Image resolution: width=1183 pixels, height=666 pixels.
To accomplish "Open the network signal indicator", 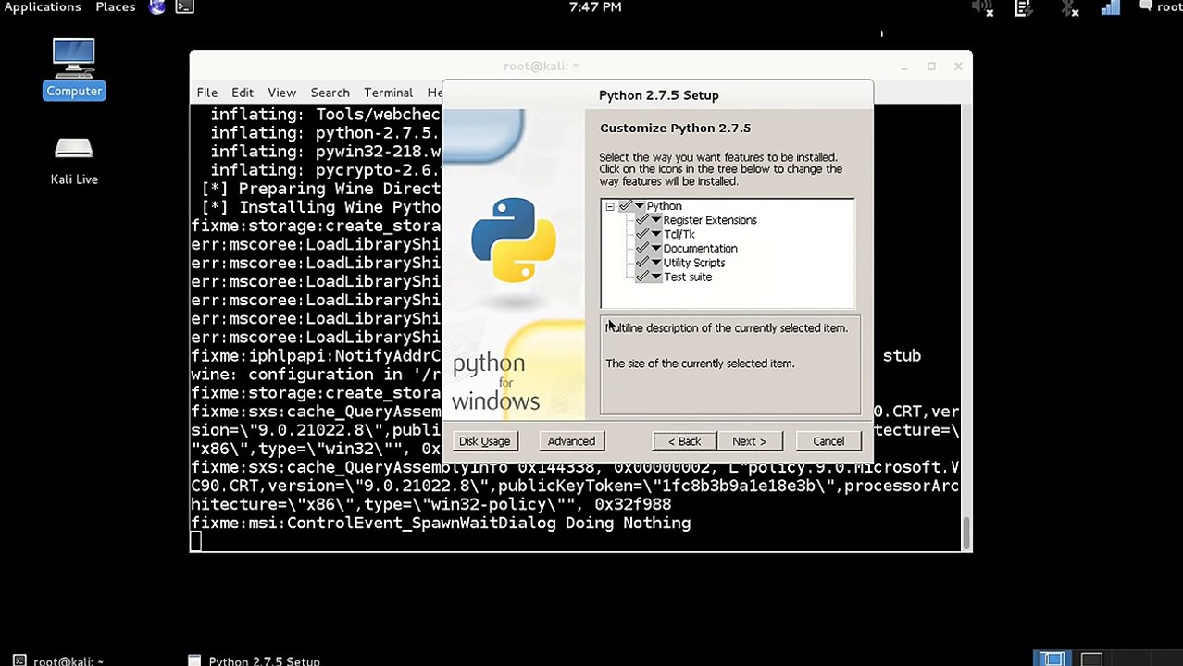I will point(1111,8).
